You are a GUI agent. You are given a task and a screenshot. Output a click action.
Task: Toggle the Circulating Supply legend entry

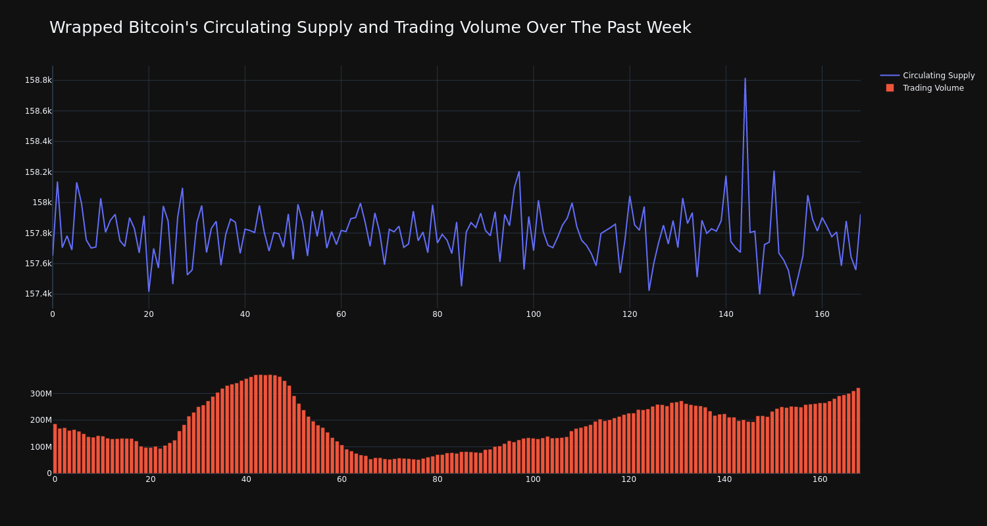tap(927, 76)
